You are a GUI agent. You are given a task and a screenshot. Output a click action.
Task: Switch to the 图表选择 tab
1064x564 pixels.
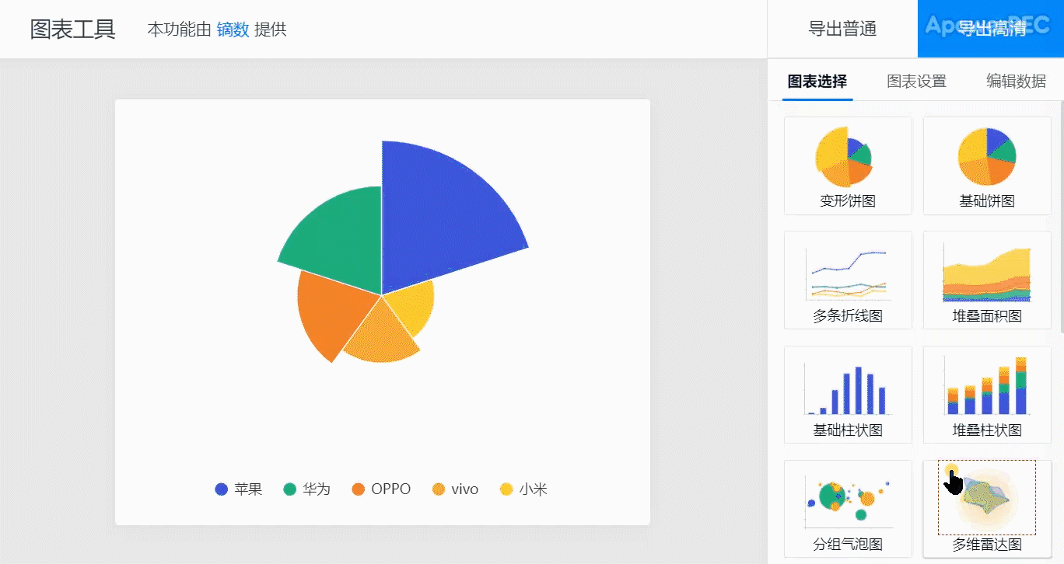click(817, 81)
